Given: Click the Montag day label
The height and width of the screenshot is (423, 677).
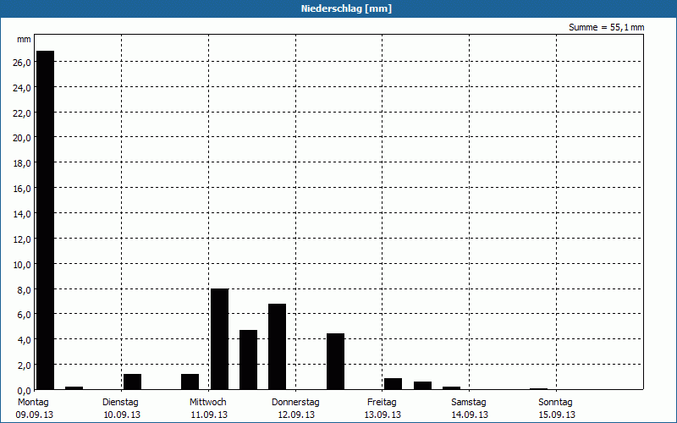Looking at the screenshot, I should pos(33,402).
